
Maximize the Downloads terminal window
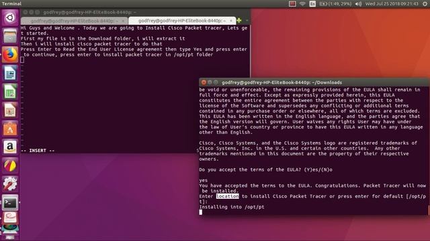(216, 82)
